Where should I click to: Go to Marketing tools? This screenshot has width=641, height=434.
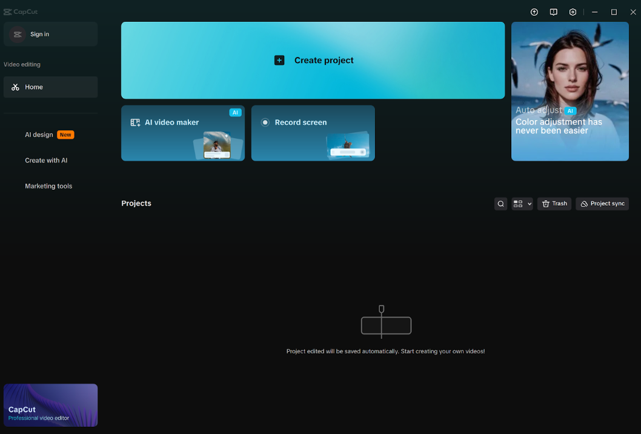48,186
